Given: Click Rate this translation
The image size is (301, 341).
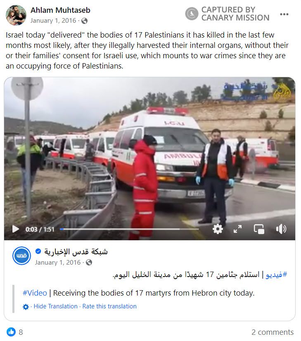Looking at the screenshot, I should [x=109, y=306].
